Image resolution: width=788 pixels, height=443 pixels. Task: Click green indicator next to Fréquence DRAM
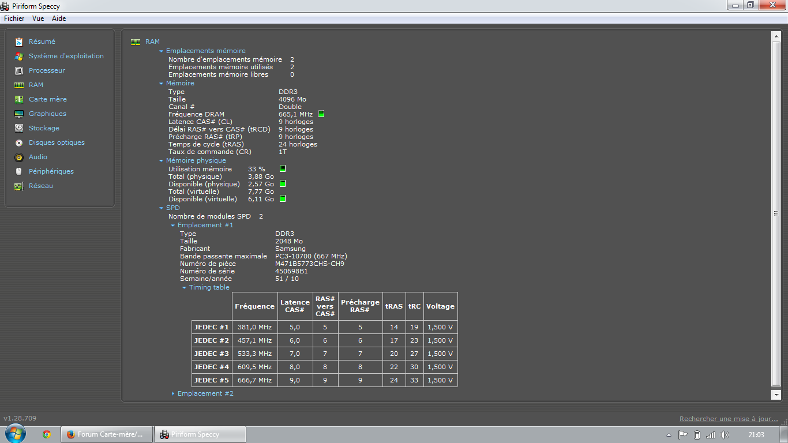(x=321, y=114)
